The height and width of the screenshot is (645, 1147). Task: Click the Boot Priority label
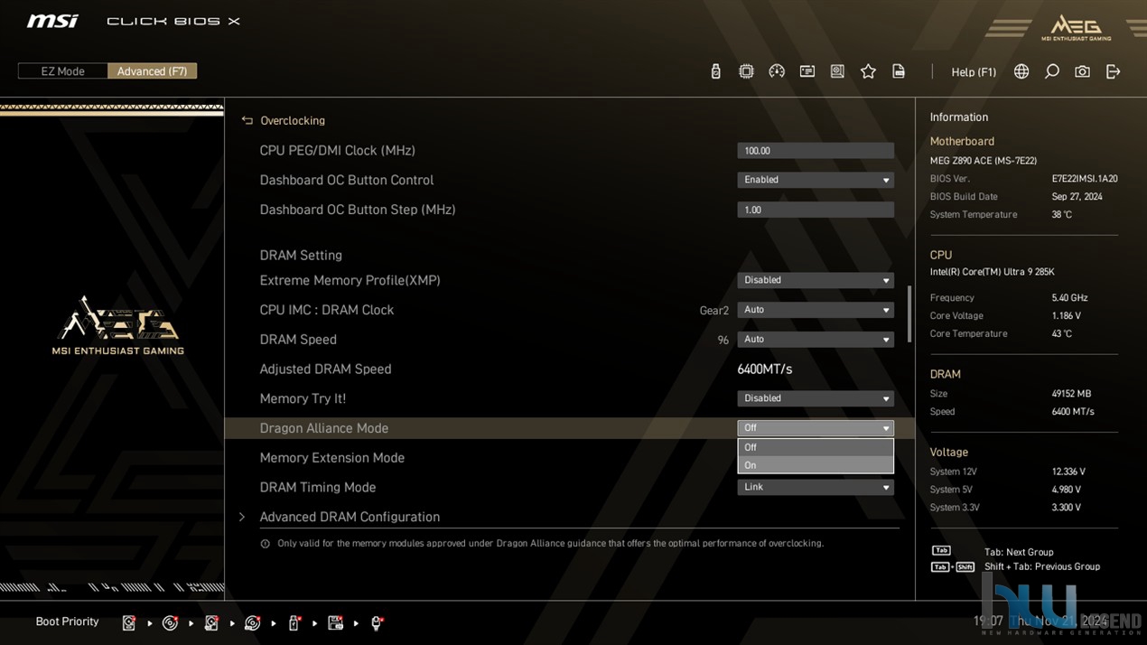(x=67, y=622)
